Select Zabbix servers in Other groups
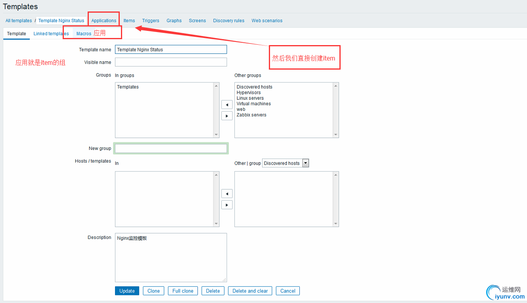This screenshot has width=527, height=303. [x=251, y=115]
